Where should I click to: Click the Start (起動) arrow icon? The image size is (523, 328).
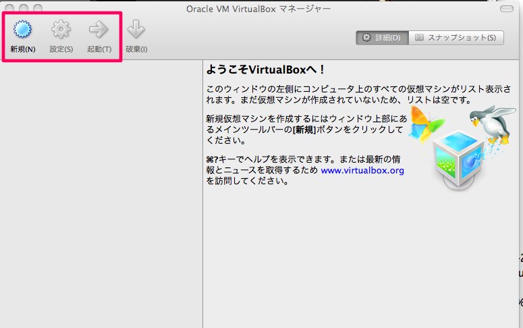click(x=99, y=30)
